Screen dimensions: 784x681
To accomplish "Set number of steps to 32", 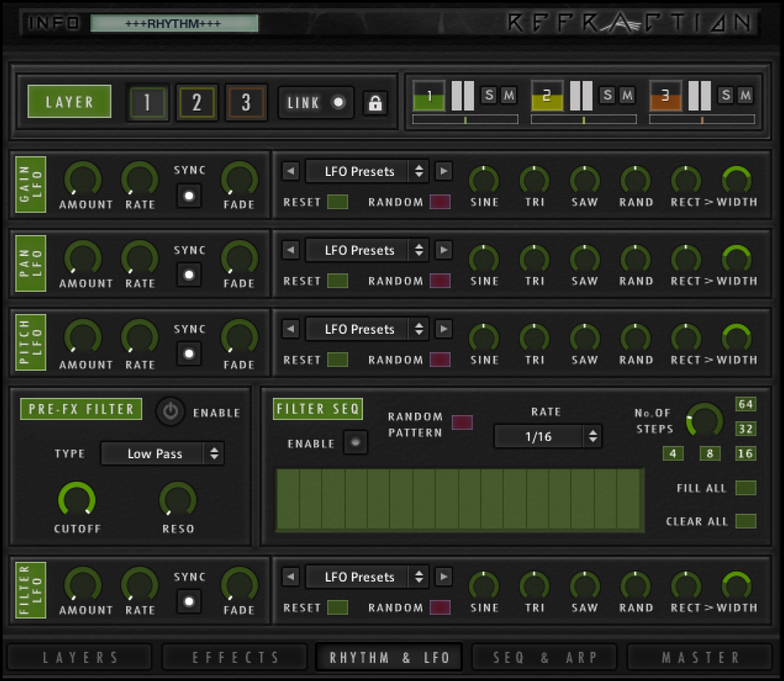I will 745,429.
